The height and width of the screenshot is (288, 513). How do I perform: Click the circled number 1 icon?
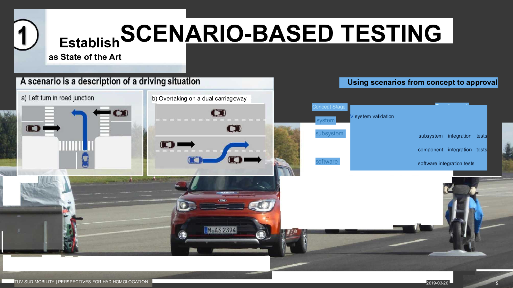pos(26,35)
